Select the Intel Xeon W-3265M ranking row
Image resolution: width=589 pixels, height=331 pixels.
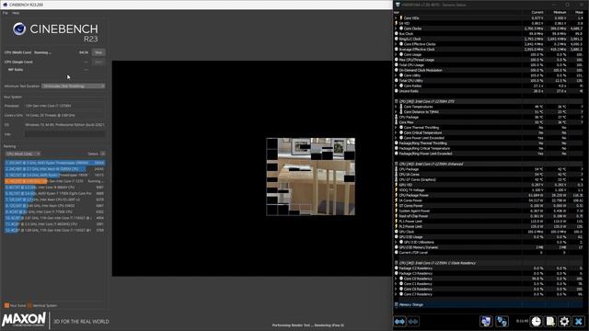point(55,169)
